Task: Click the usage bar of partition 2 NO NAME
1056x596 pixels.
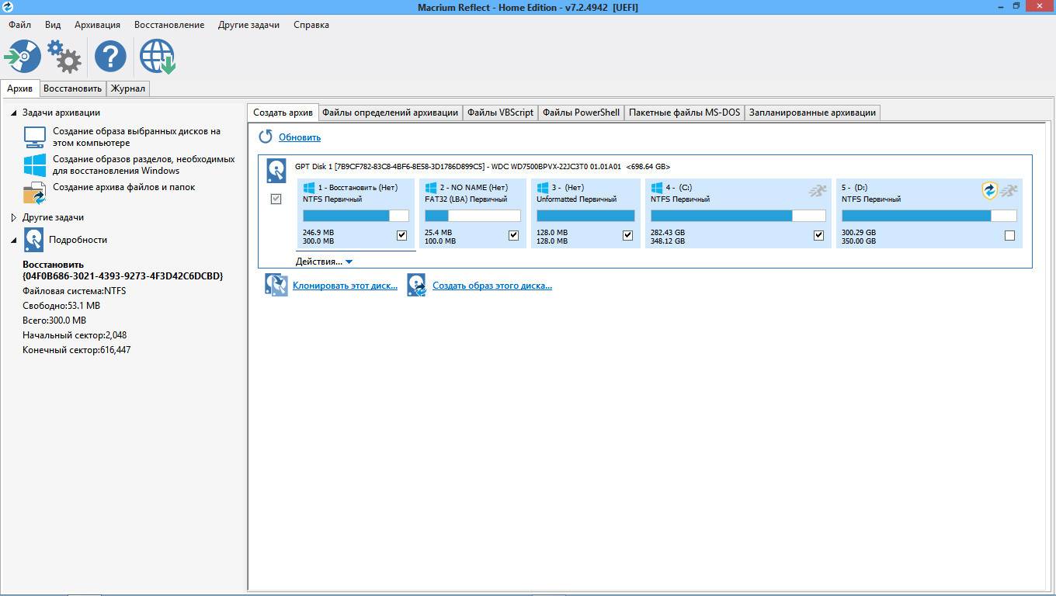Action: (x=473, y=216)
